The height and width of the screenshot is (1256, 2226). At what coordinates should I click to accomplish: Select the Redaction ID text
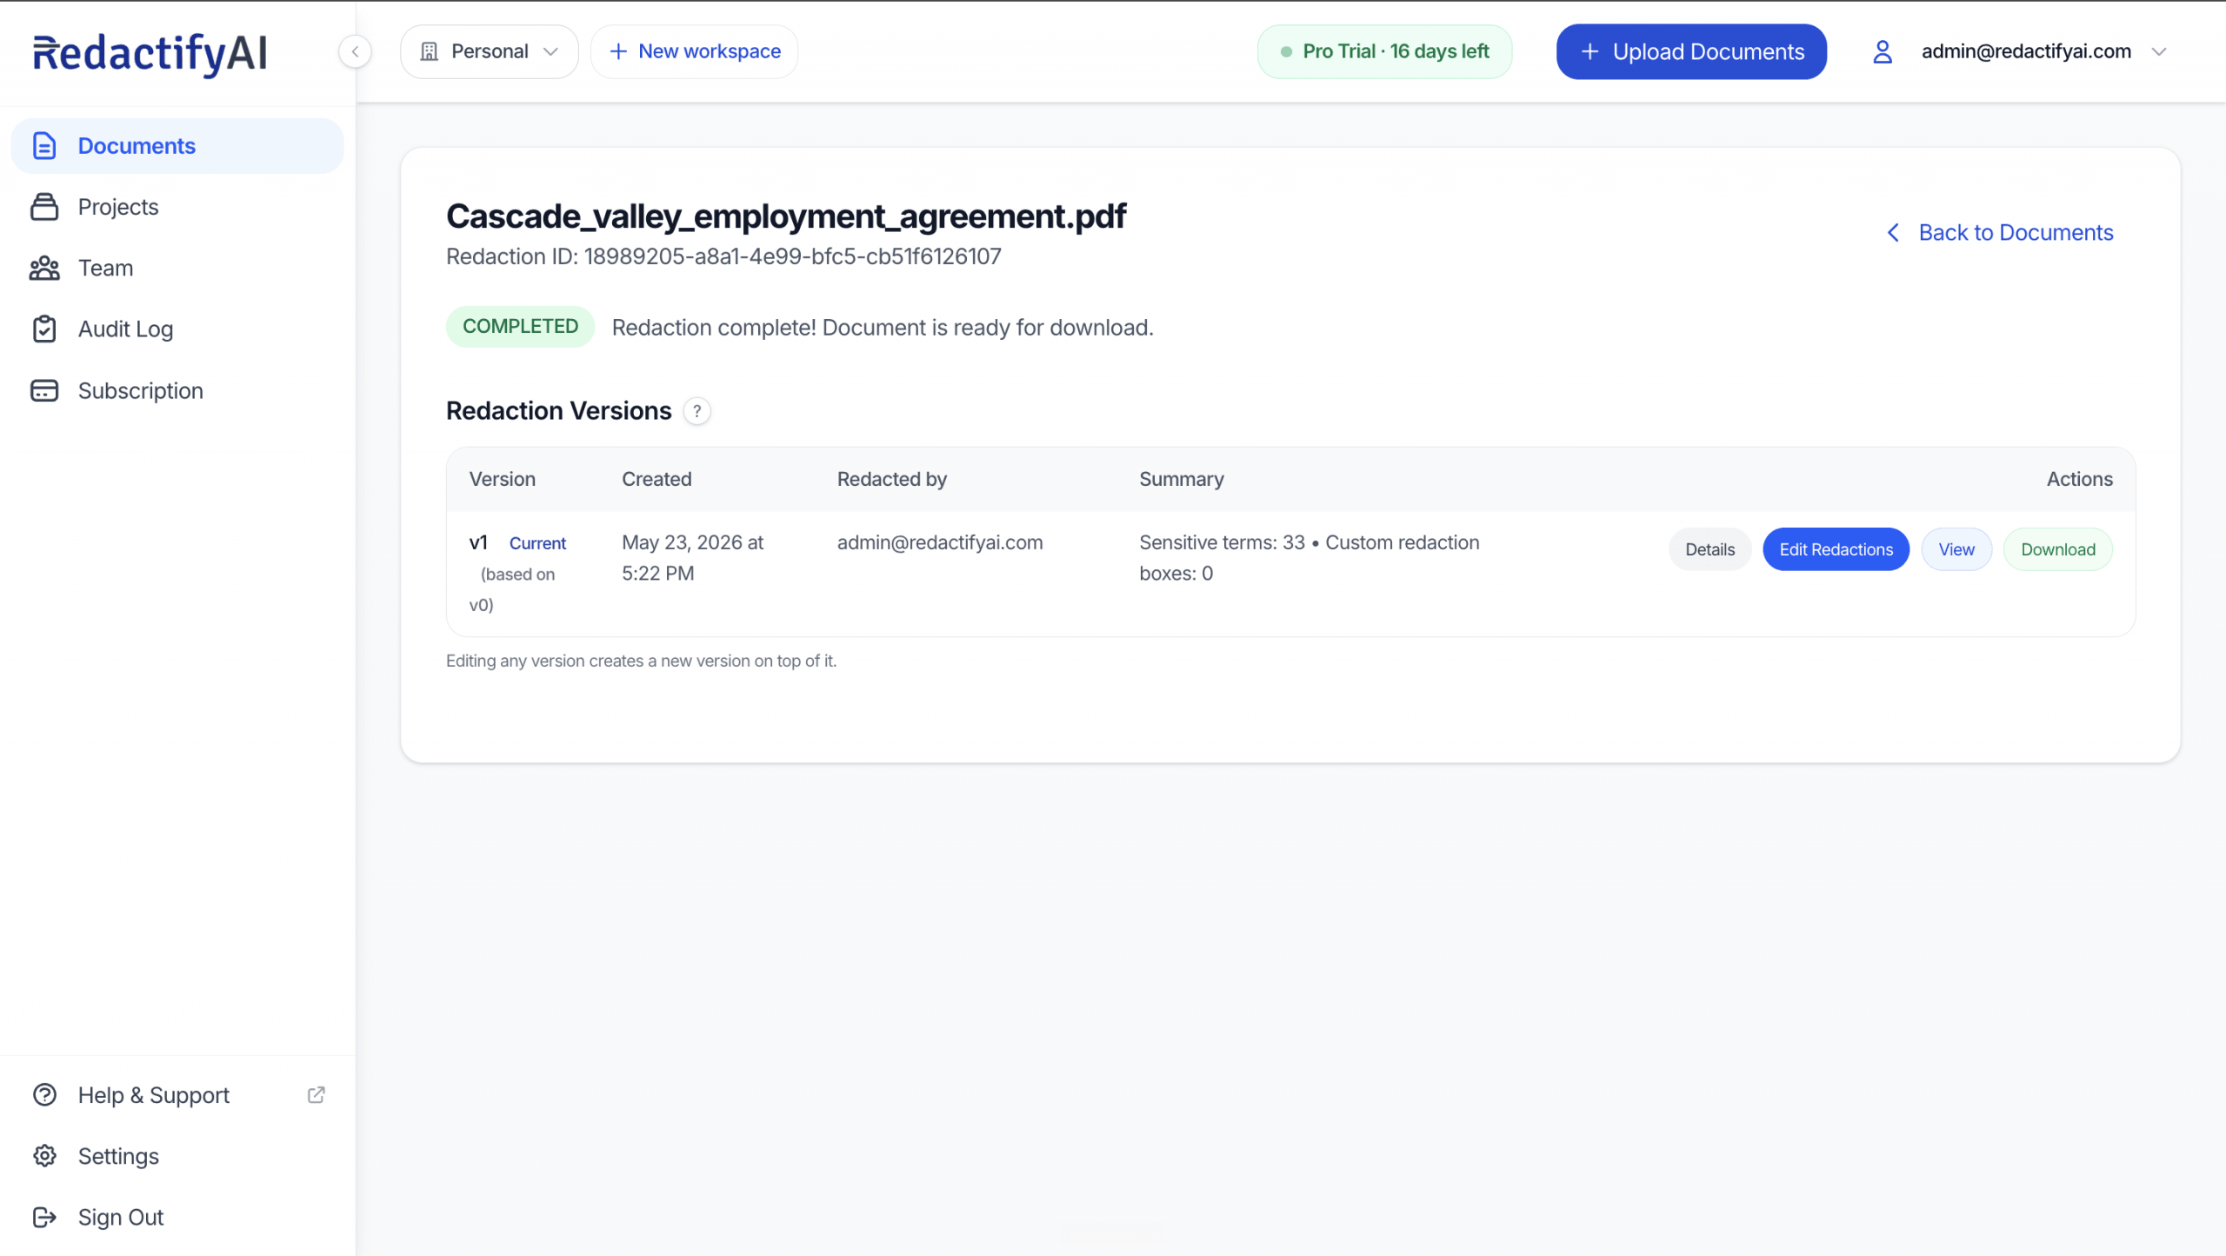click(723, 256)
